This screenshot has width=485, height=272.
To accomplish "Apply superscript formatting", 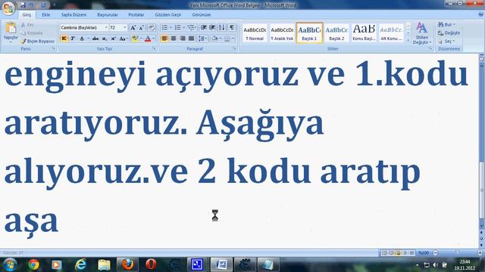I will 113,39.
